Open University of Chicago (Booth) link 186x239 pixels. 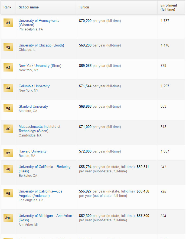point(41,45)
